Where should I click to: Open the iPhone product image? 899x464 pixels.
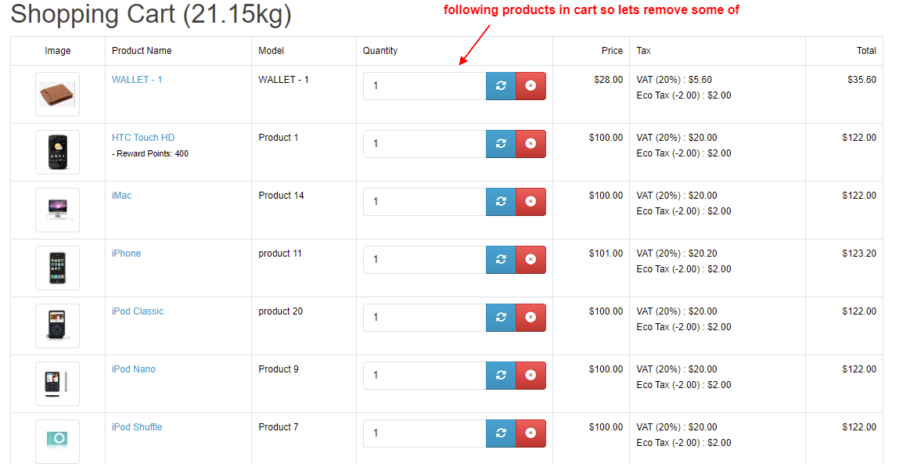click(x=57, y=268)
